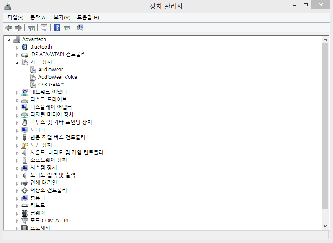The height and width of the screenshot is (243, 333).
Task: Expand the 디스크 드라이브 category
Action: [17, 100]
